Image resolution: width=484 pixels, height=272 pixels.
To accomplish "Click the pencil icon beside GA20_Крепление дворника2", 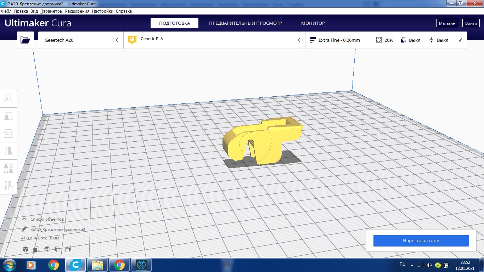I will click(24, 229).
